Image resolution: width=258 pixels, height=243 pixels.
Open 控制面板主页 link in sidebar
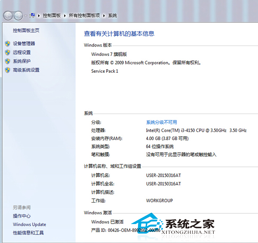[26, 31]
